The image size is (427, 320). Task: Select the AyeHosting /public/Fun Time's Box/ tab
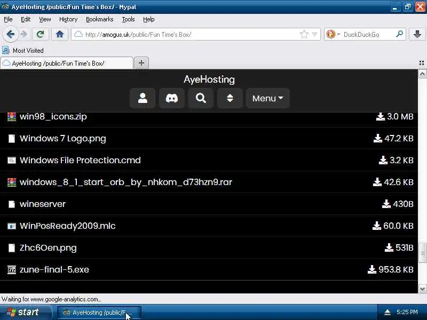[x=67, y=63]
